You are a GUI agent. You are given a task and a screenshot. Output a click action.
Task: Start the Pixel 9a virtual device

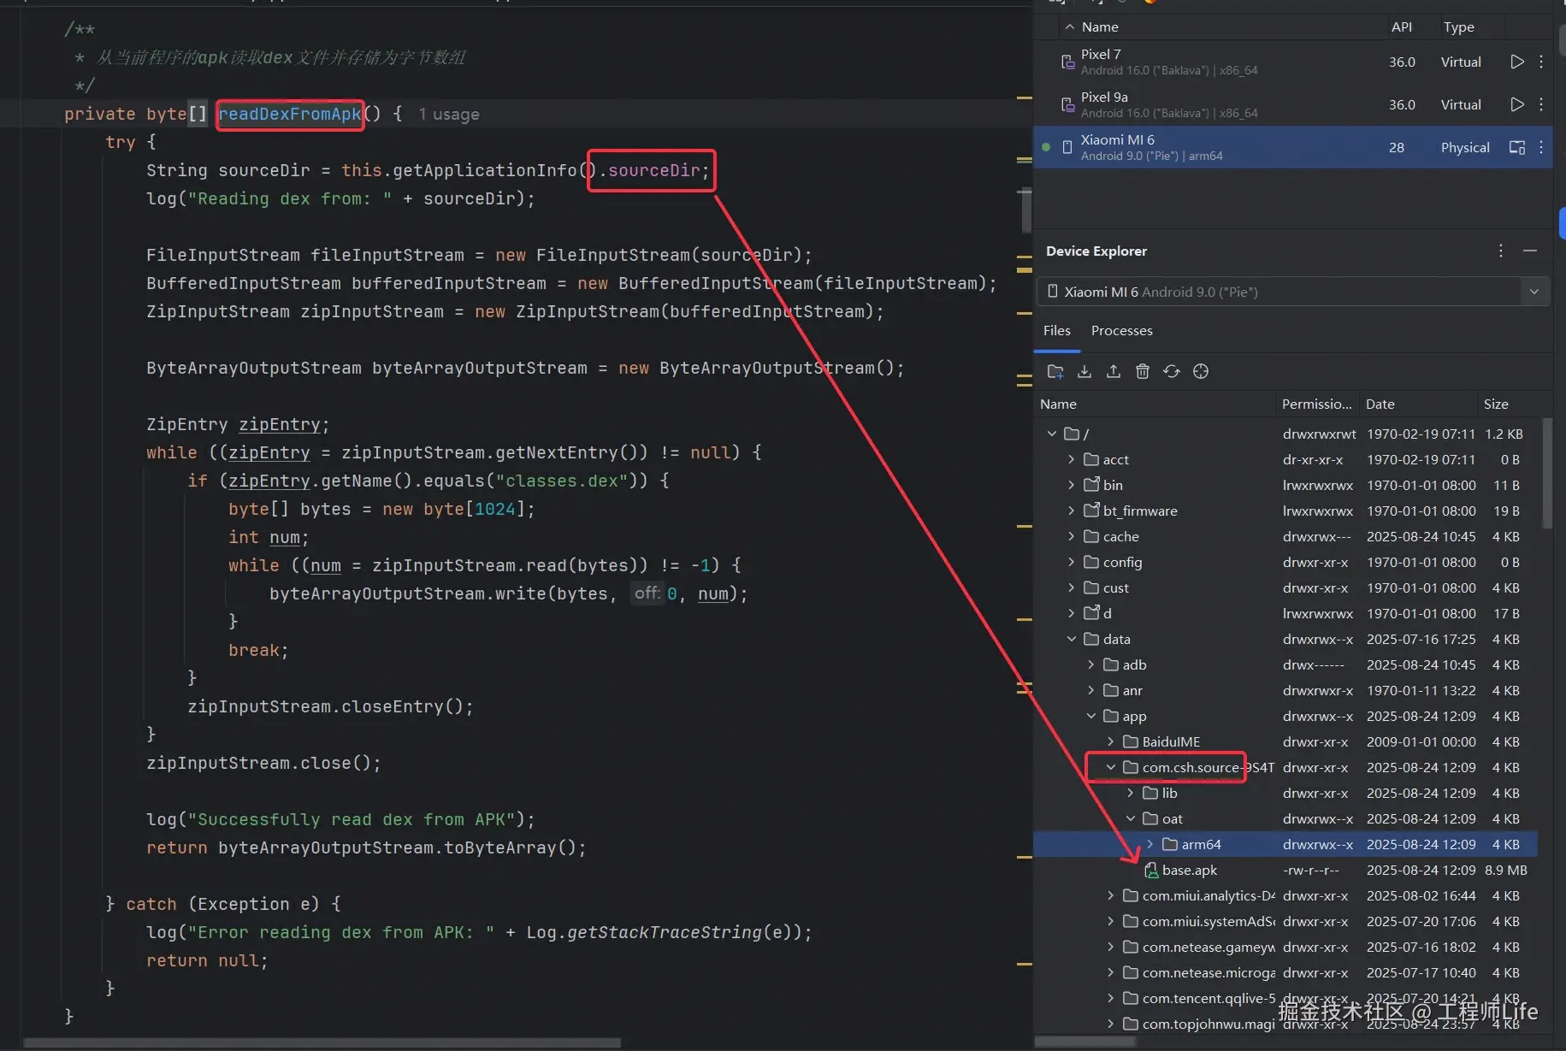click(x=1517, y=104)
